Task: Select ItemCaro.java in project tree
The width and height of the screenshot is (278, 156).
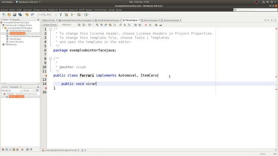Action: pos(17,42)
